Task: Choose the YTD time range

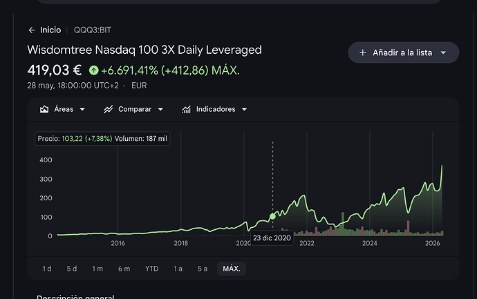Action: [152, 269]
